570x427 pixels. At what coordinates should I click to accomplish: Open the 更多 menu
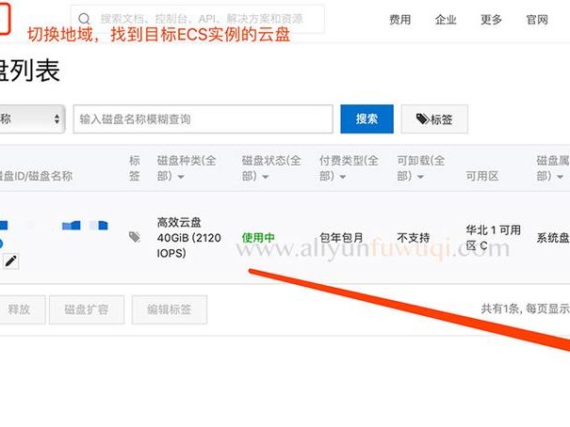[x=491, y=20]
